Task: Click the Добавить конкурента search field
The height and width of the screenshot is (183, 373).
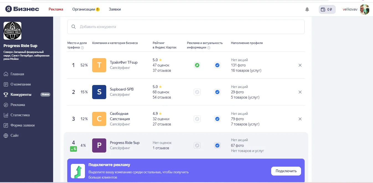Action: [x=186, y=27]
